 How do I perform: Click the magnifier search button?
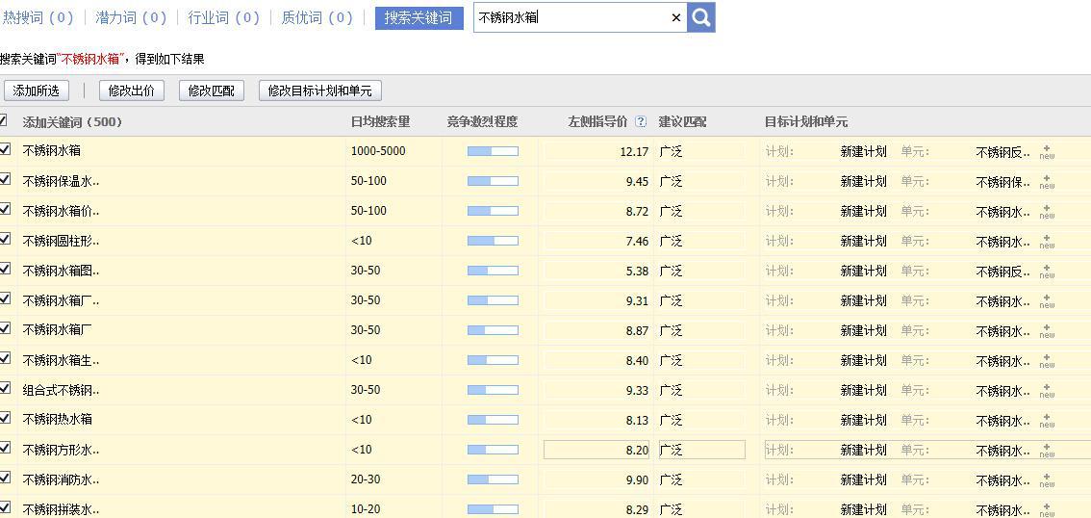[x=701, y=17]
